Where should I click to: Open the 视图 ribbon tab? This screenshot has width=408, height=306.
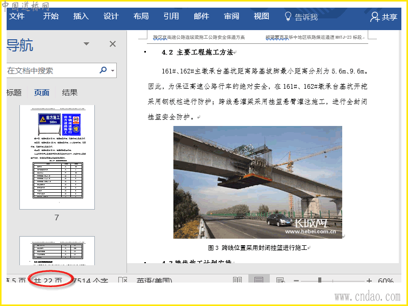click(262, 16)
